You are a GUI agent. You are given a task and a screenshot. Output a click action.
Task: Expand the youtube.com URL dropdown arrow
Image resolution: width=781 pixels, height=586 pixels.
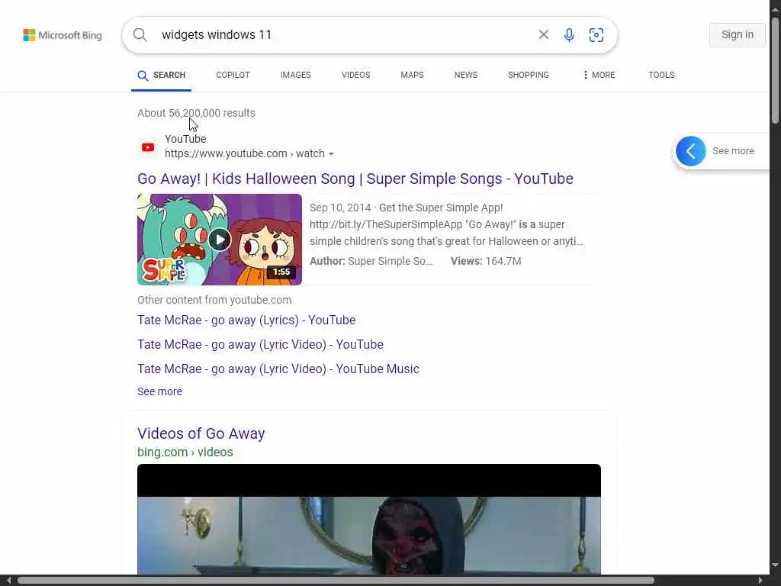click(331, 154)
